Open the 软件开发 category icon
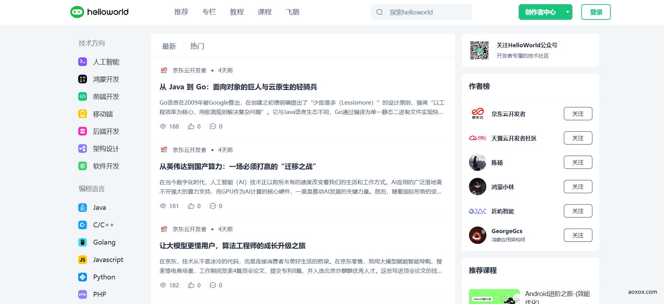 point(82,166)
